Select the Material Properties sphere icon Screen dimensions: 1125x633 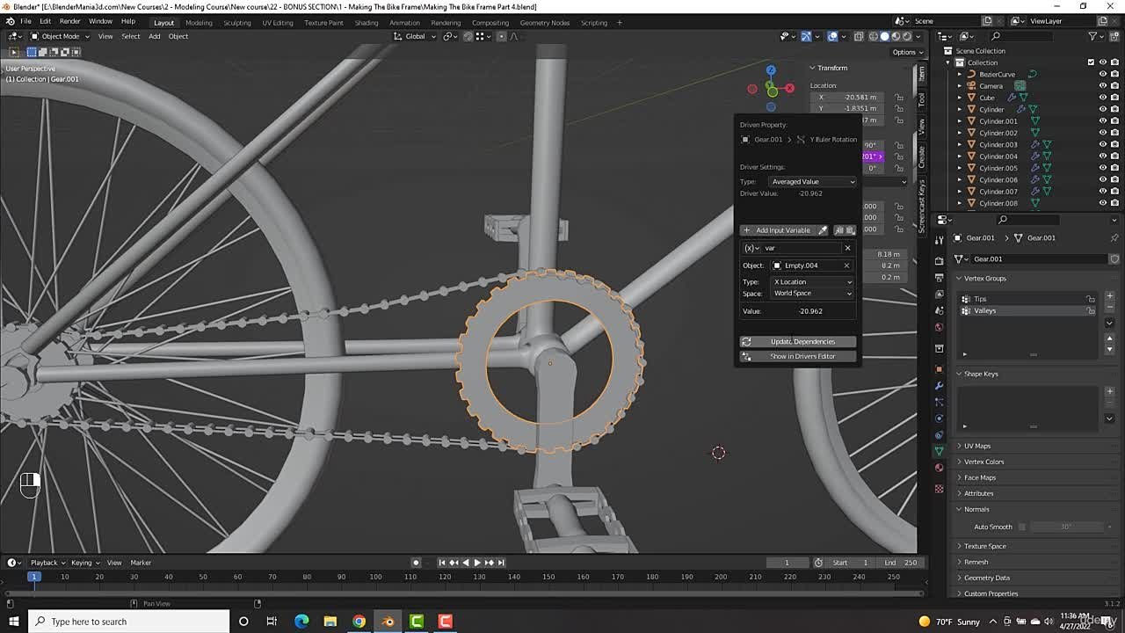click(938, 467)
